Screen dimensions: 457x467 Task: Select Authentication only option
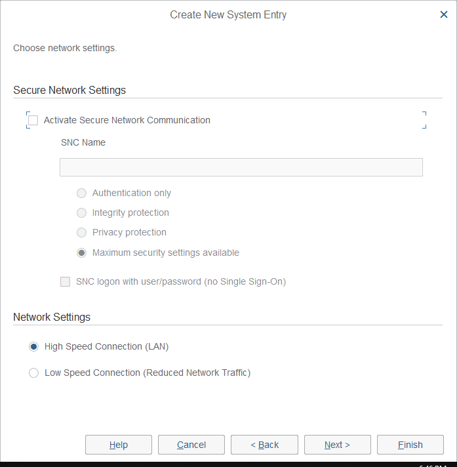[82, 193]
